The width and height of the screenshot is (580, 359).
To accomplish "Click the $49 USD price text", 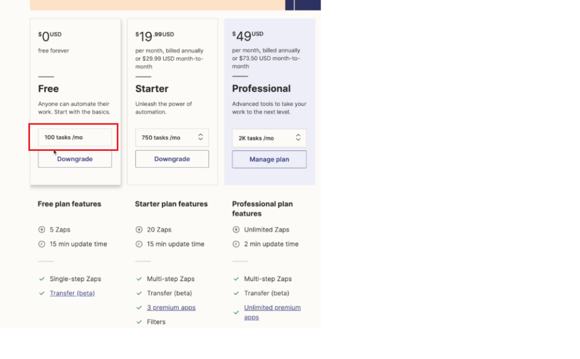I will (248, 36).
